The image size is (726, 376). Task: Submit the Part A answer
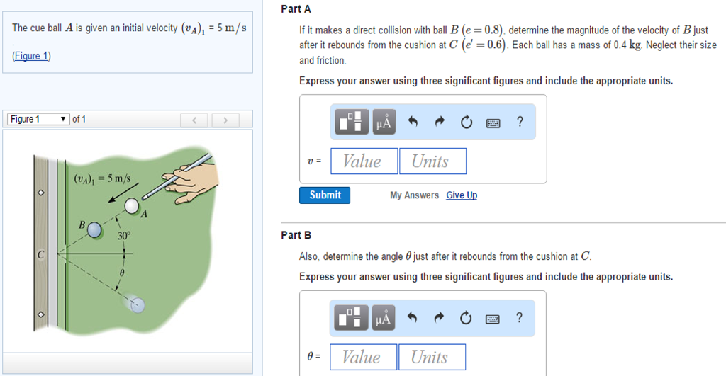tap(325, 195)
